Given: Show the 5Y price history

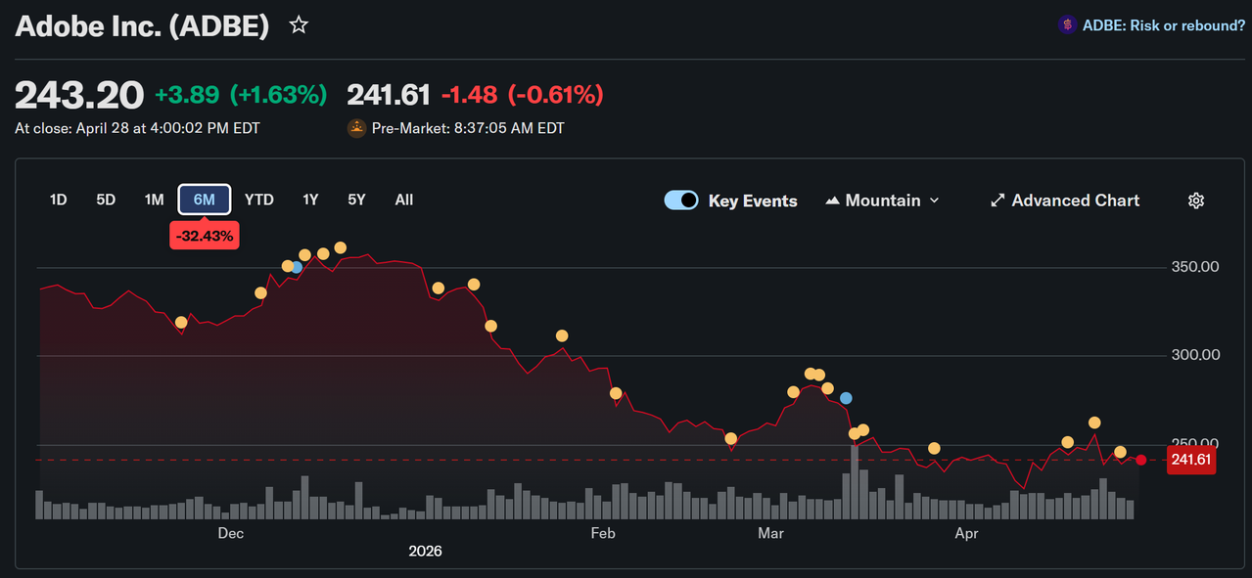Looking at the screenshot, I should coord(356,200).
